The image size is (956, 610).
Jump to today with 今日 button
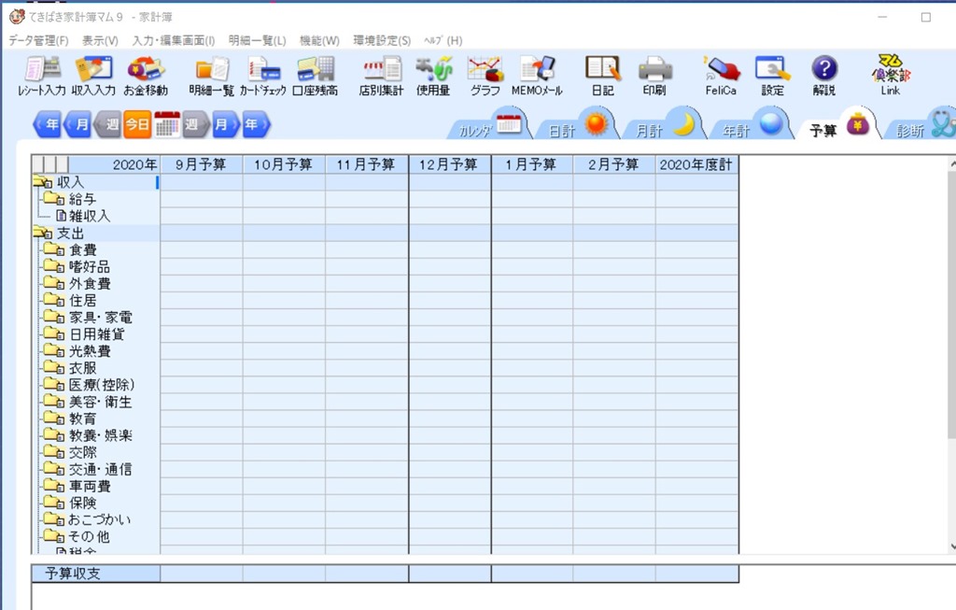[x=137, y=124]
